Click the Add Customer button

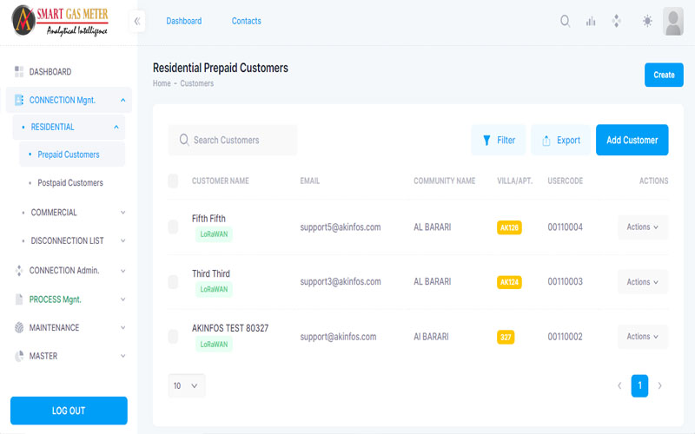point(632,140)
